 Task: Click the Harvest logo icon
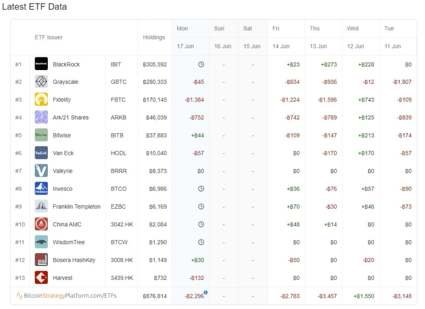(41, 278)
